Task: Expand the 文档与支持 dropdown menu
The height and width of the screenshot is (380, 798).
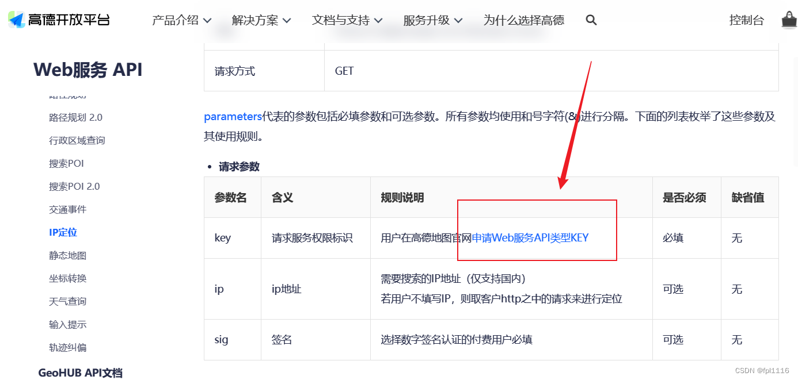Action: (x=347, y=20)
